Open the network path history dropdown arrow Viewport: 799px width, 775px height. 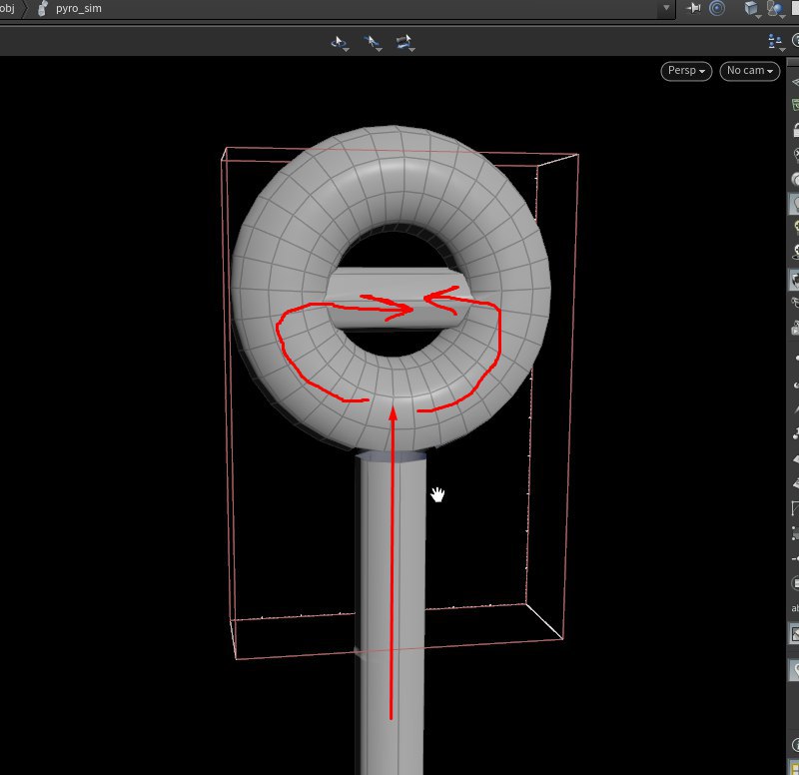pyautogui.click(x=666, y=8)
